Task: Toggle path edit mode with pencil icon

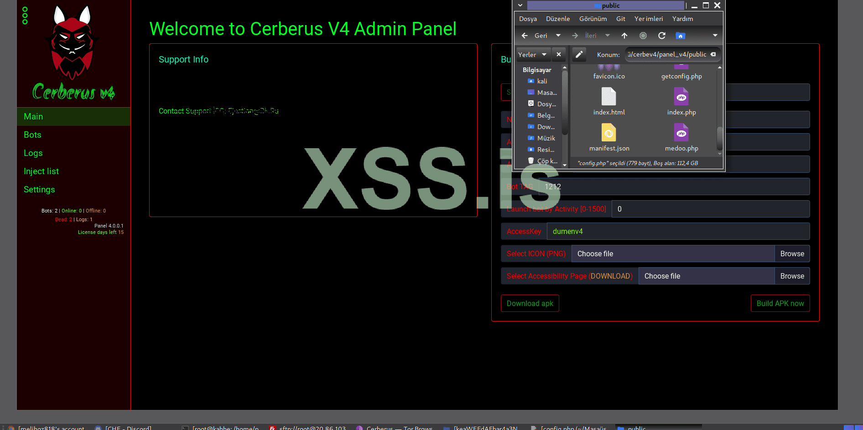Action: (579, 54)
